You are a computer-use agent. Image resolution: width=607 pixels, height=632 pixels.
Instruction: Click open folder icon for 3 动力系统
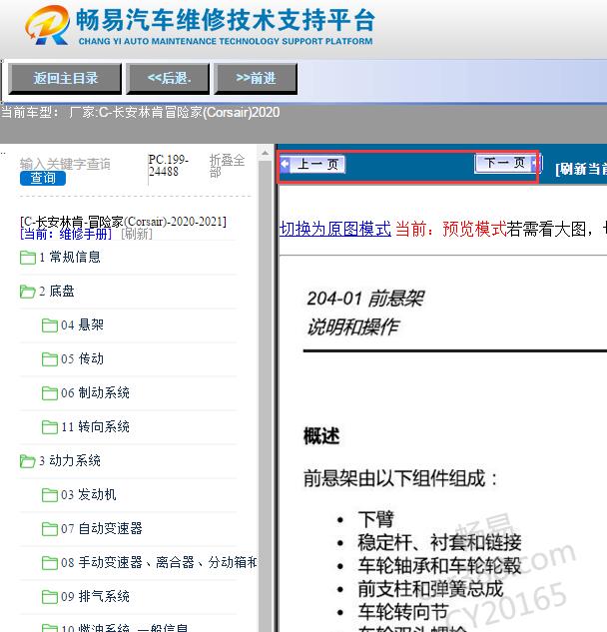(x=27, y=460)
